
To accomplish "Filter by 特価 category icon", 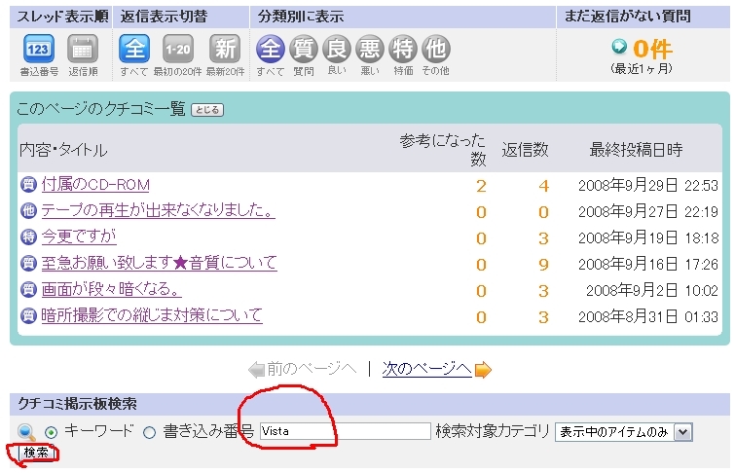I will pyautogui.click(x=403, y=49).
